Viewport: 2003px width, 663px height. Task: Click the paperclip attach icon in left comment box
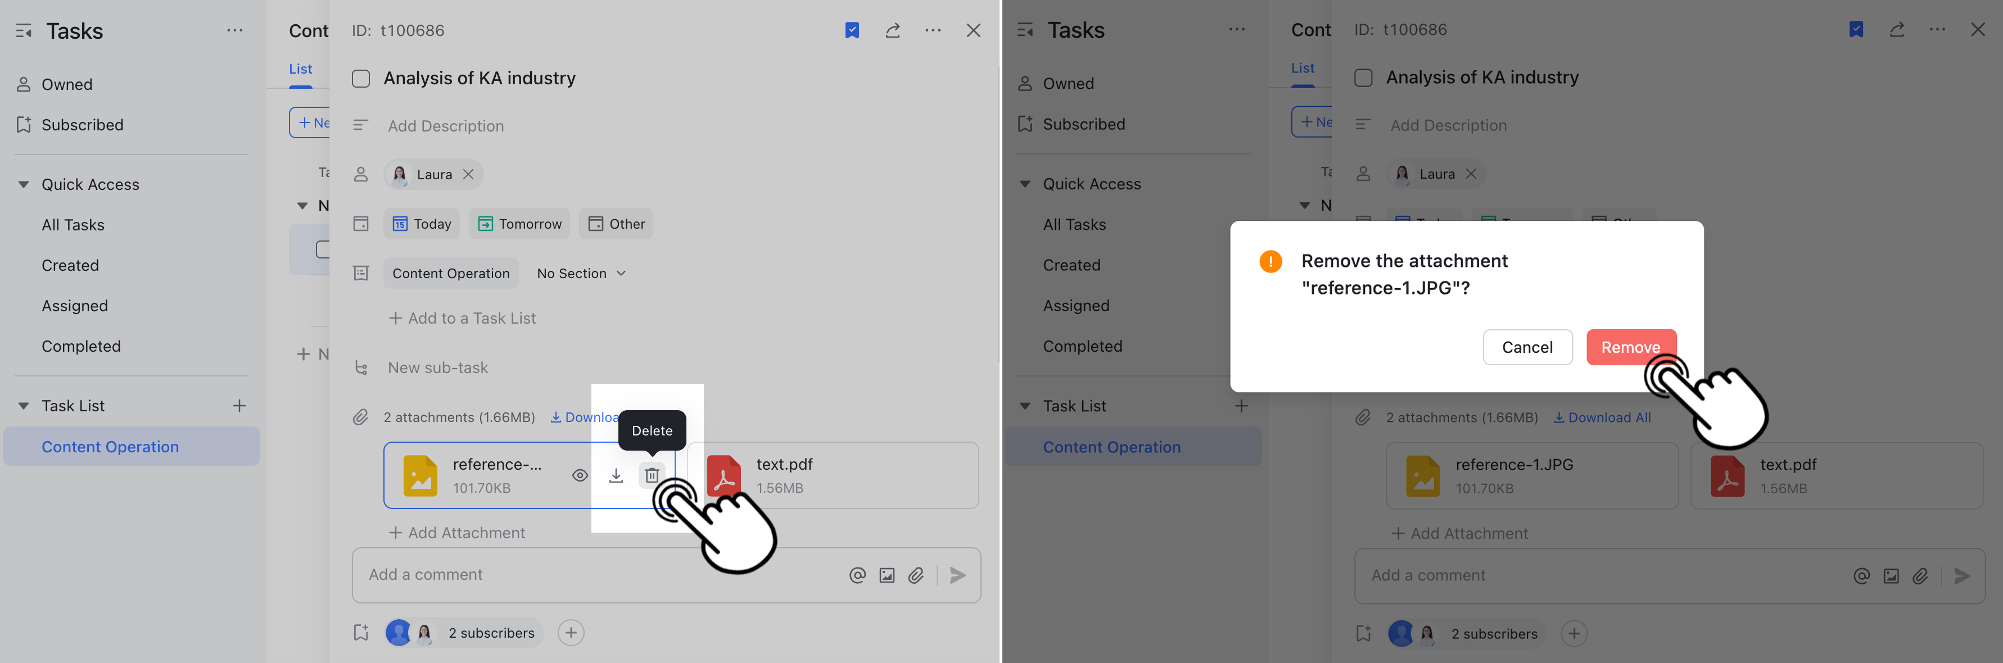coord(916,575)
